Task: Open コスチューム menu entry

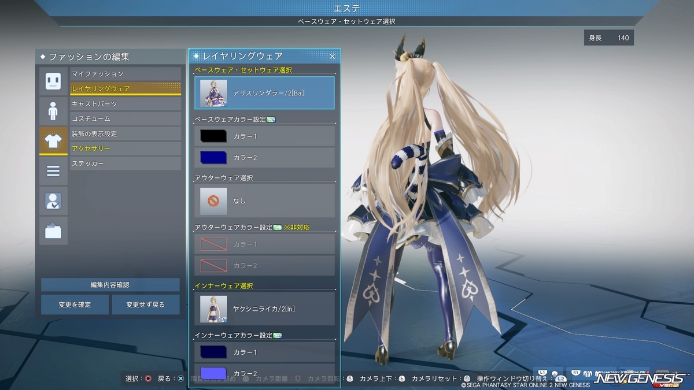Action: click(125, 119)
